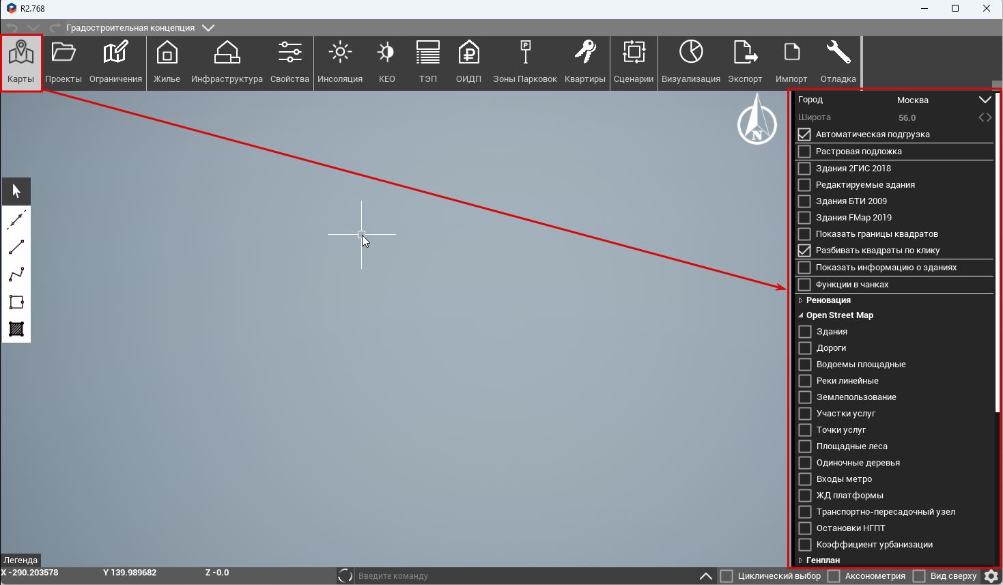
Task: Open the Легенда panel label
Action: tap(20, 560)
